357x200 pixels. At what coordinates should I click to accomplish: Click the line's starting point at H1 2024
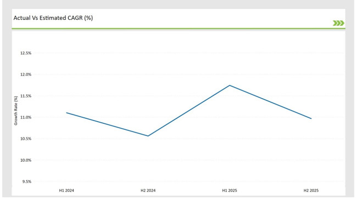[x=66, y=113]
